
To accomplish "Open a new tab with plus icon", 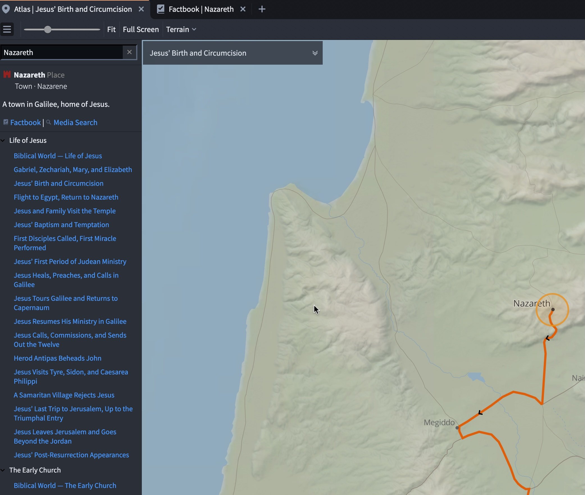I will coord(262,9).
